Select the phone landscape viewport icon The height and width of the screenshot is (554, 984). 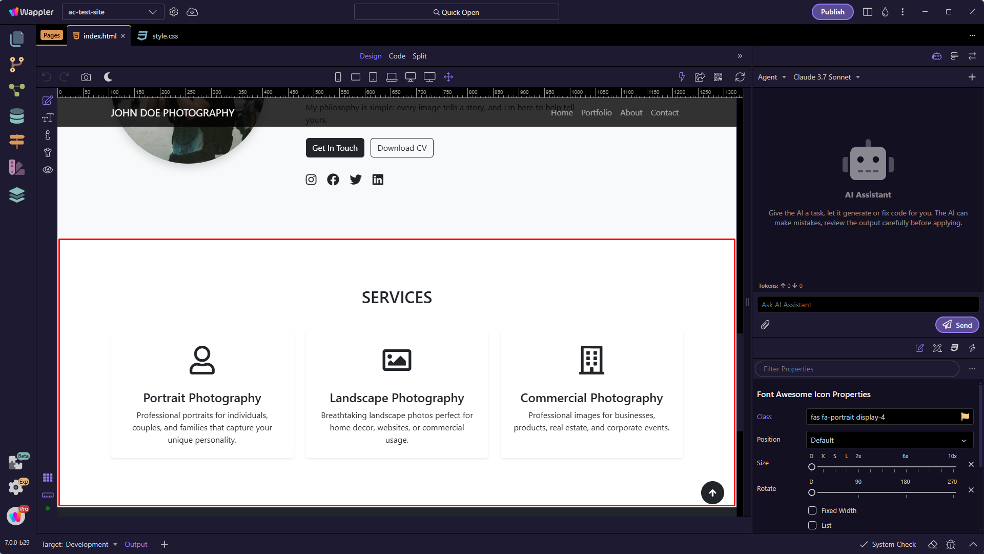click(356, 77)
